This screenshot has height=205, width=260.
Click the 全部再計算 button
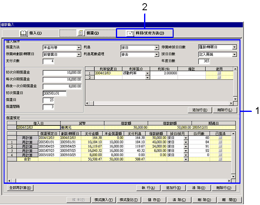coord(20,188)
